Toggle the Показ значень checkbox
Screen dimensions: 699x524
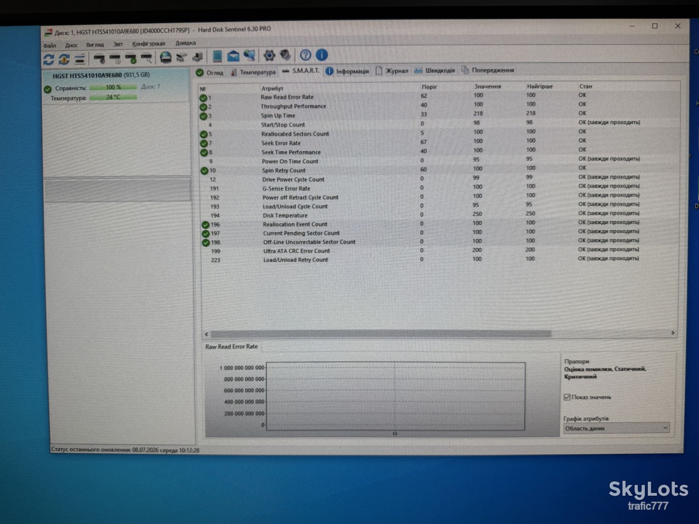click(567, 397)
